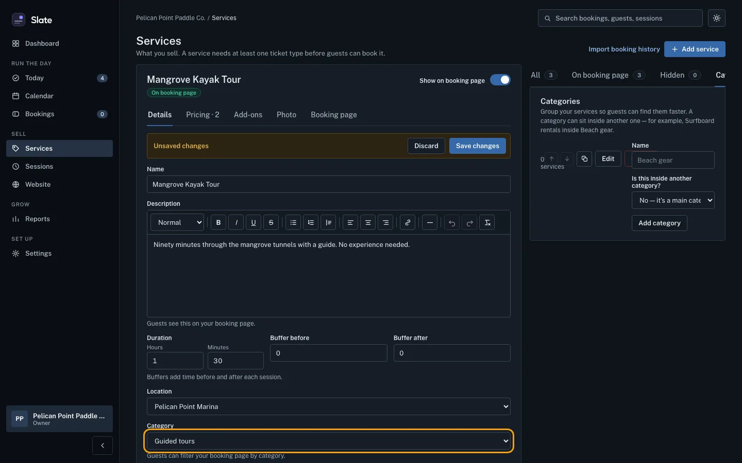Redo the last edit in description
742x463 pixels.
469,222
